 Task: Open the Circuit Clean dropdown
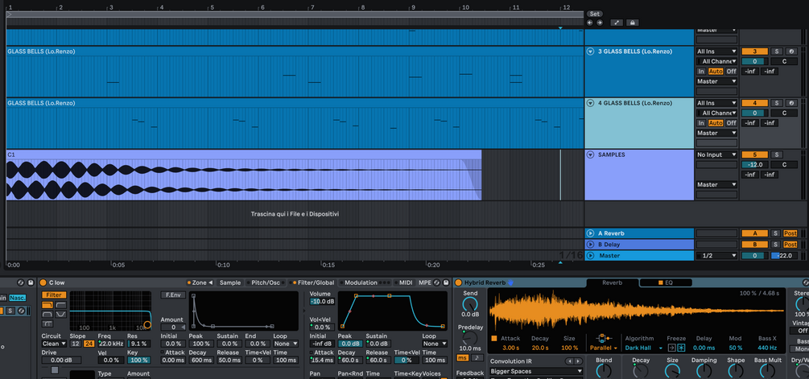54,344
